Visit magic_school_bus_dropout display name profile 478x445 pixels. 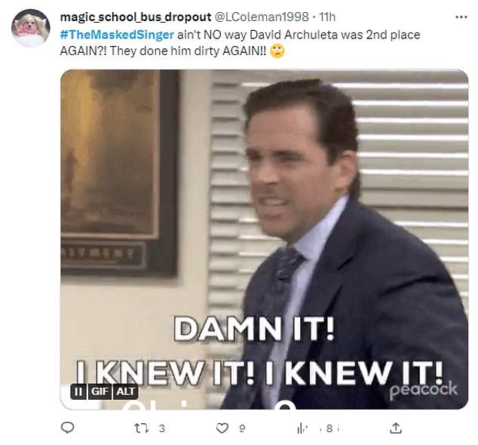click(136, 17)
